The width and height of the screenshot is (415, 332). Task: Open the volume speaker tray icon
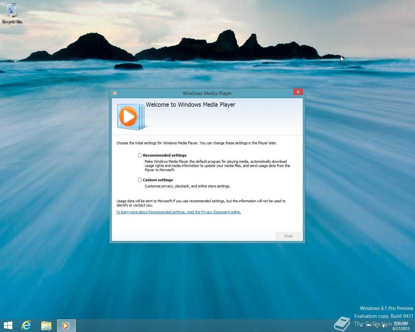385,326
